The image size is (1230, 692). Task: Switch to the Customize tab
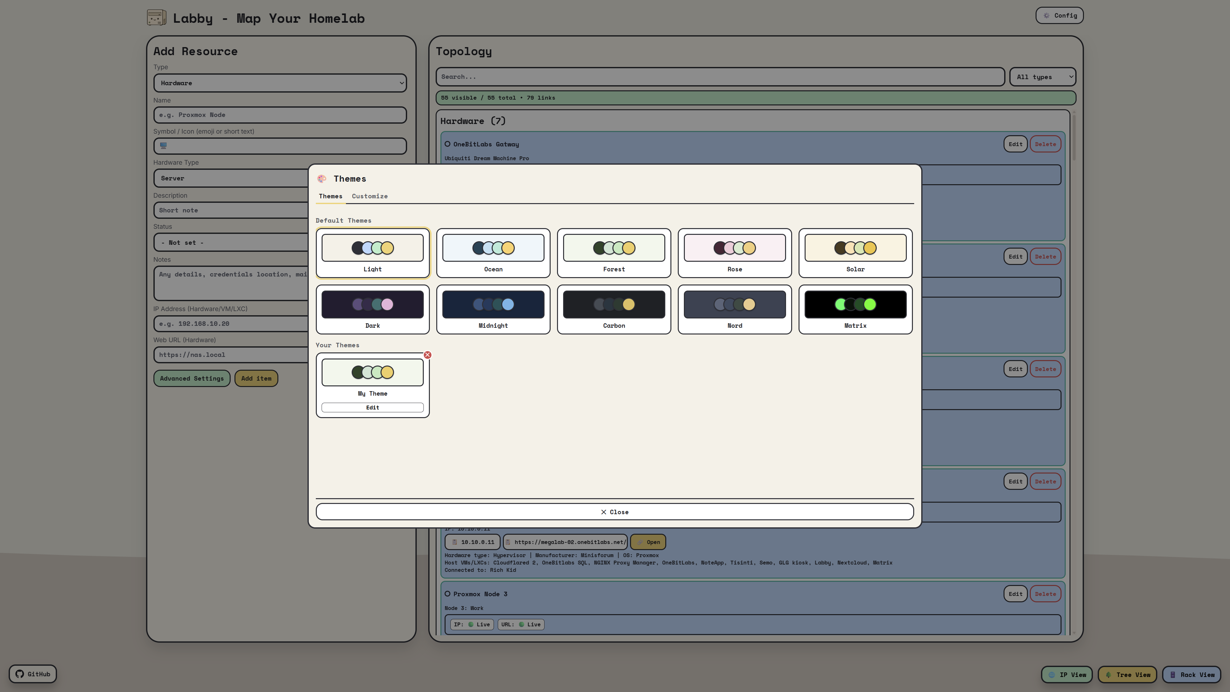(370, 196)
